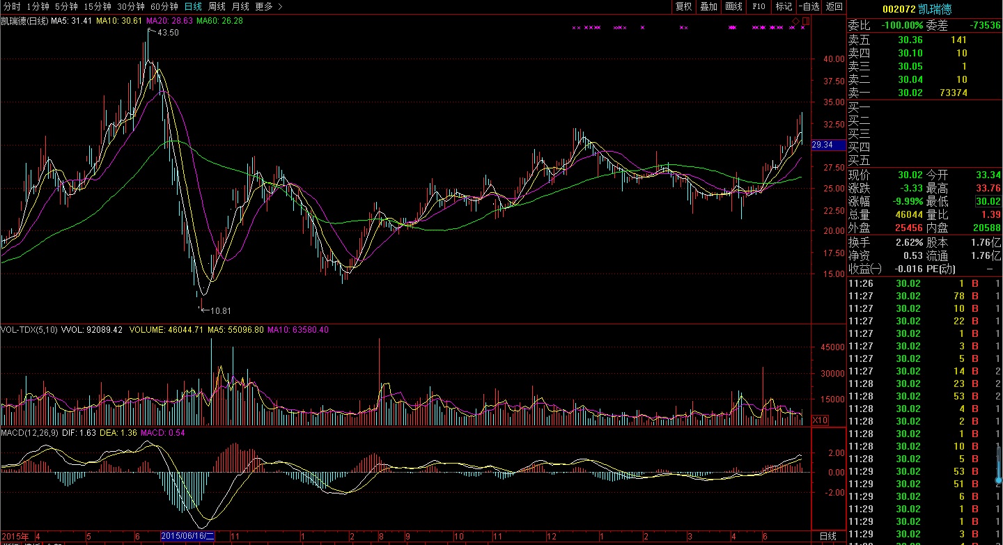Screen dimensions: 1003x545
Task: Click the 最高 value 33.76
Action: coord(988,188)
